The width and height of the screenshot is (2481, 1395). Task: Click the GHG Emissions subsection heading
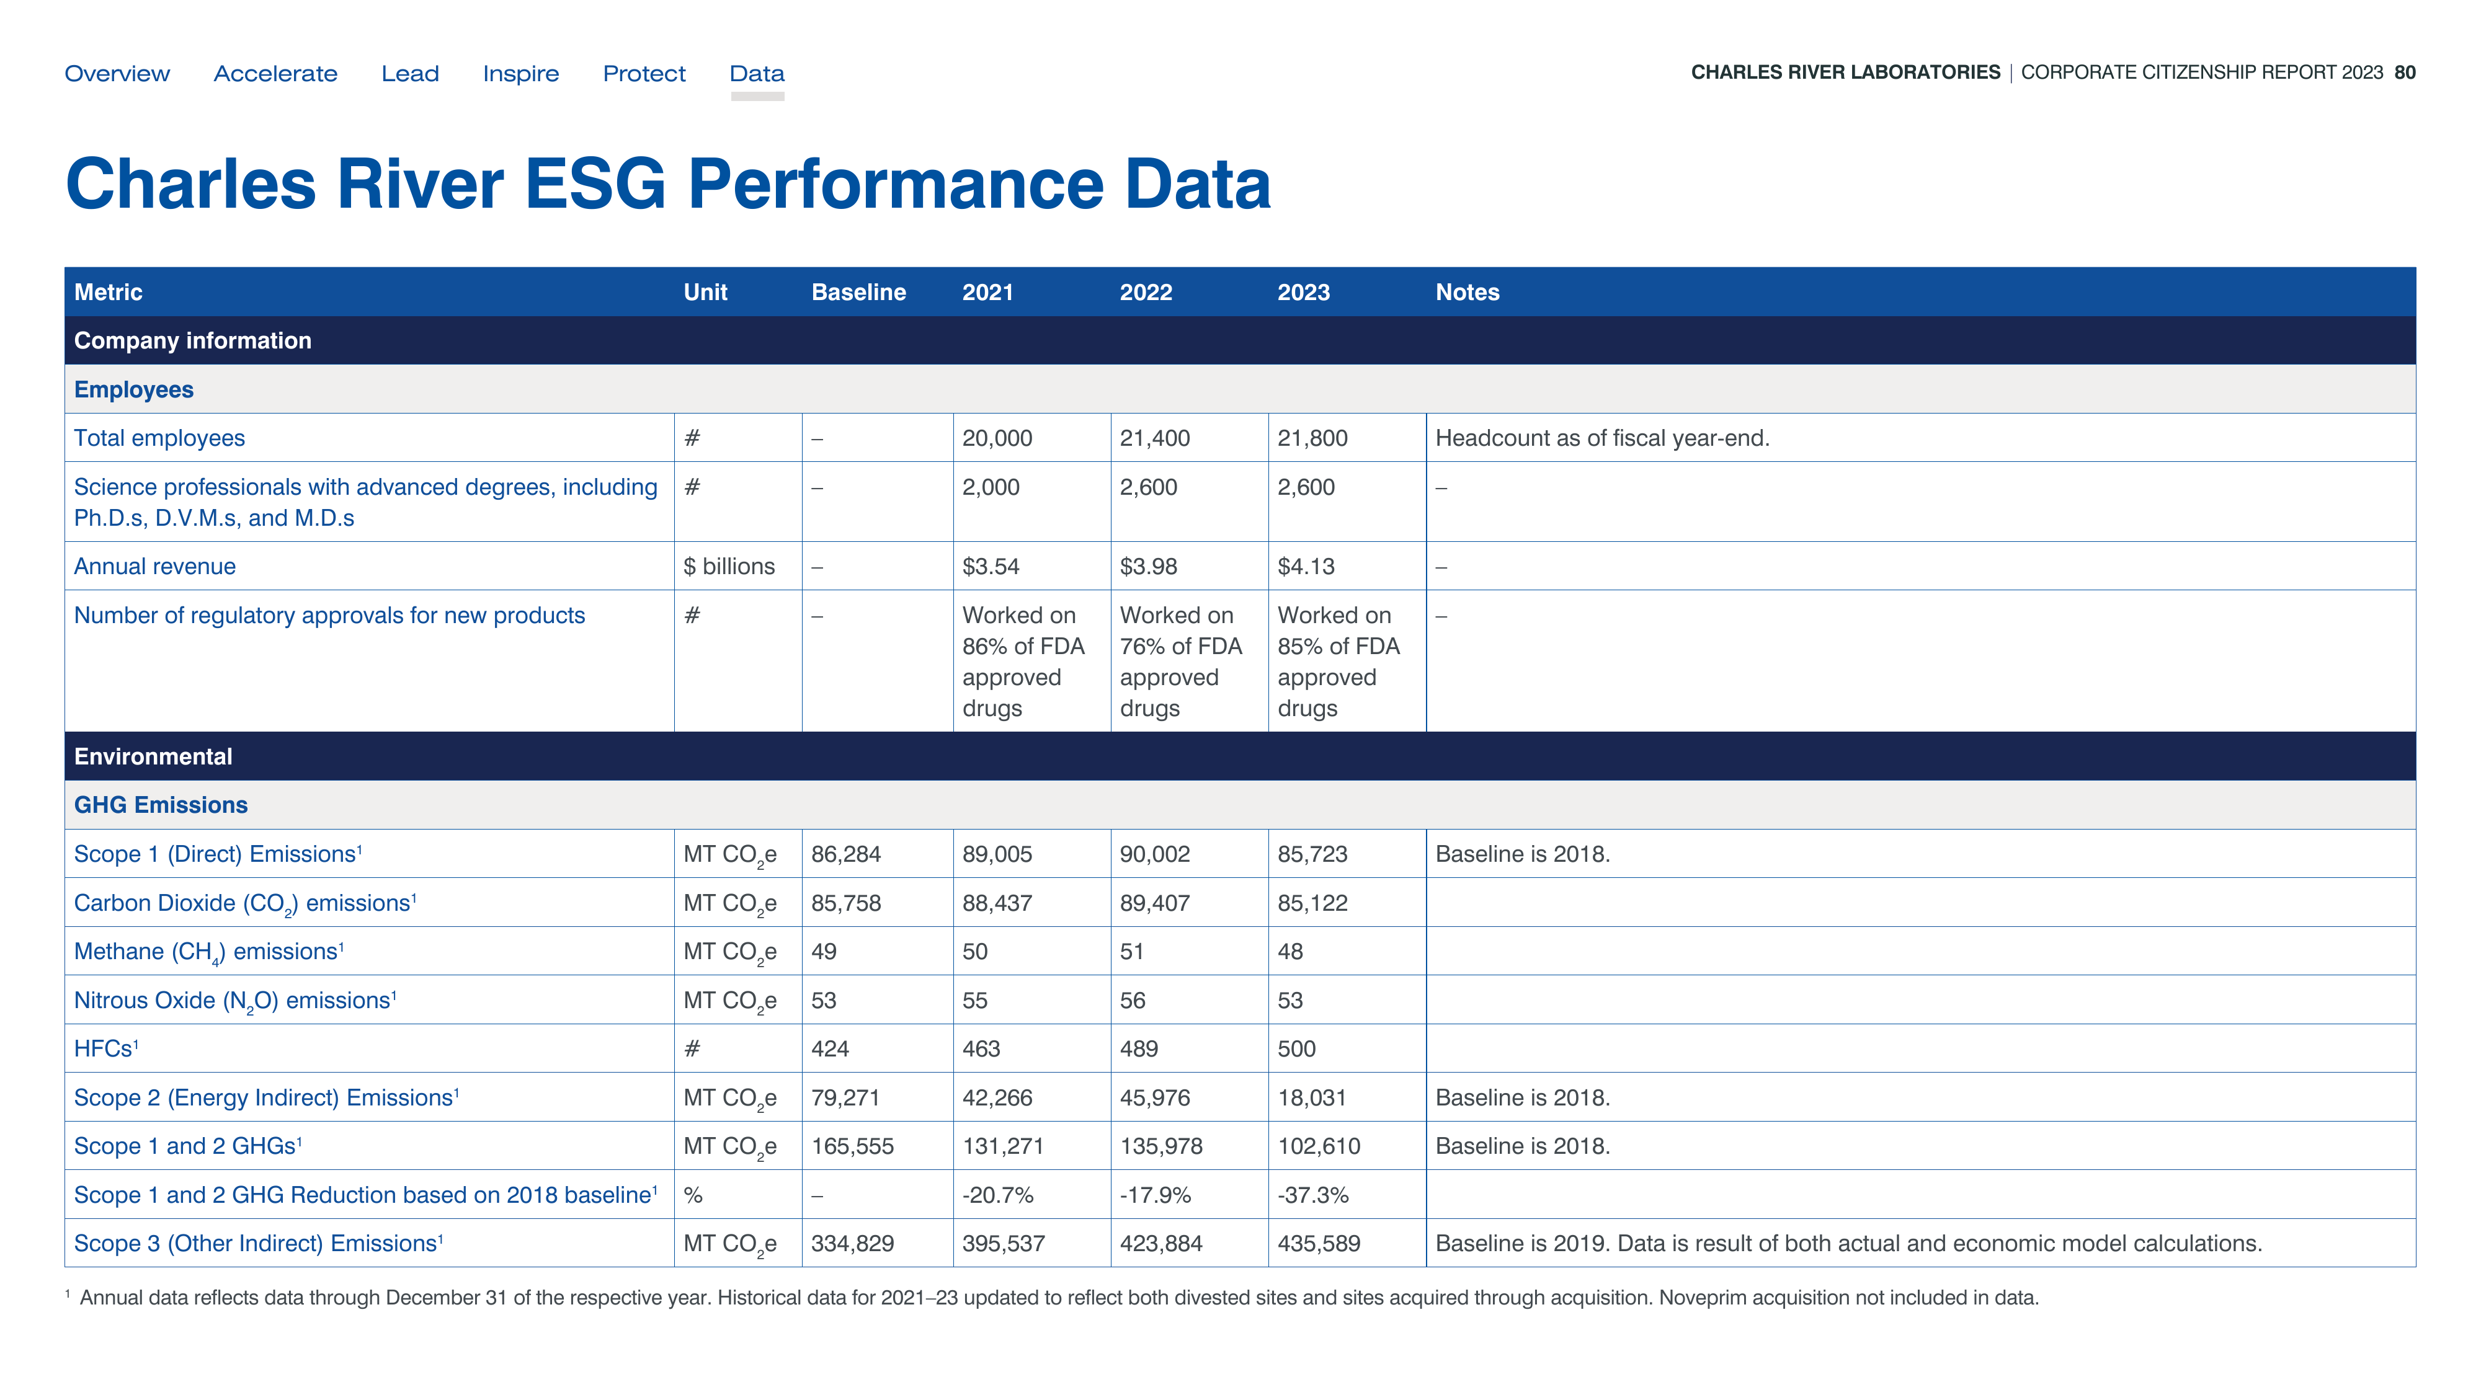161,805
